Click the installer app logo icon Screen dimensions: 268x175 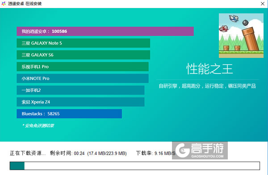point(4,4)
